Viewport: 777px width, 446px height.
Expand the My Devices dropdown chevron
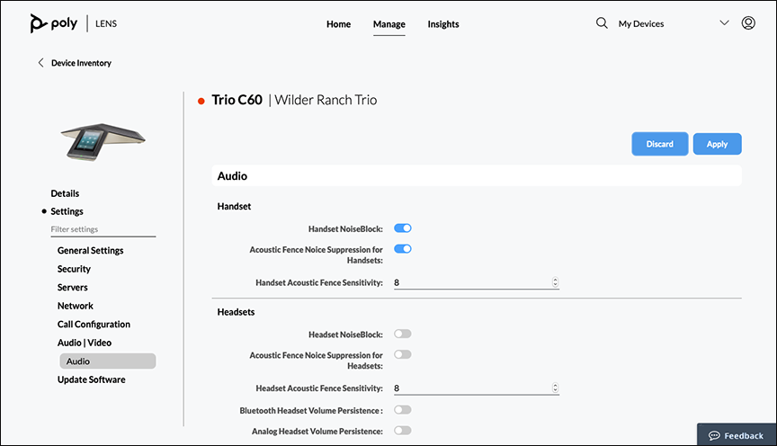[x=724, y=22]
